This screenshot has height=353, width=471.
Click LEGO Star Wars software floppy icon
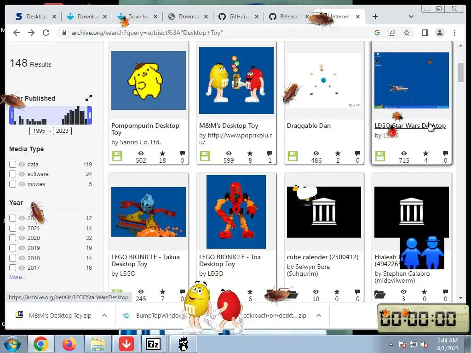[380, 156]
